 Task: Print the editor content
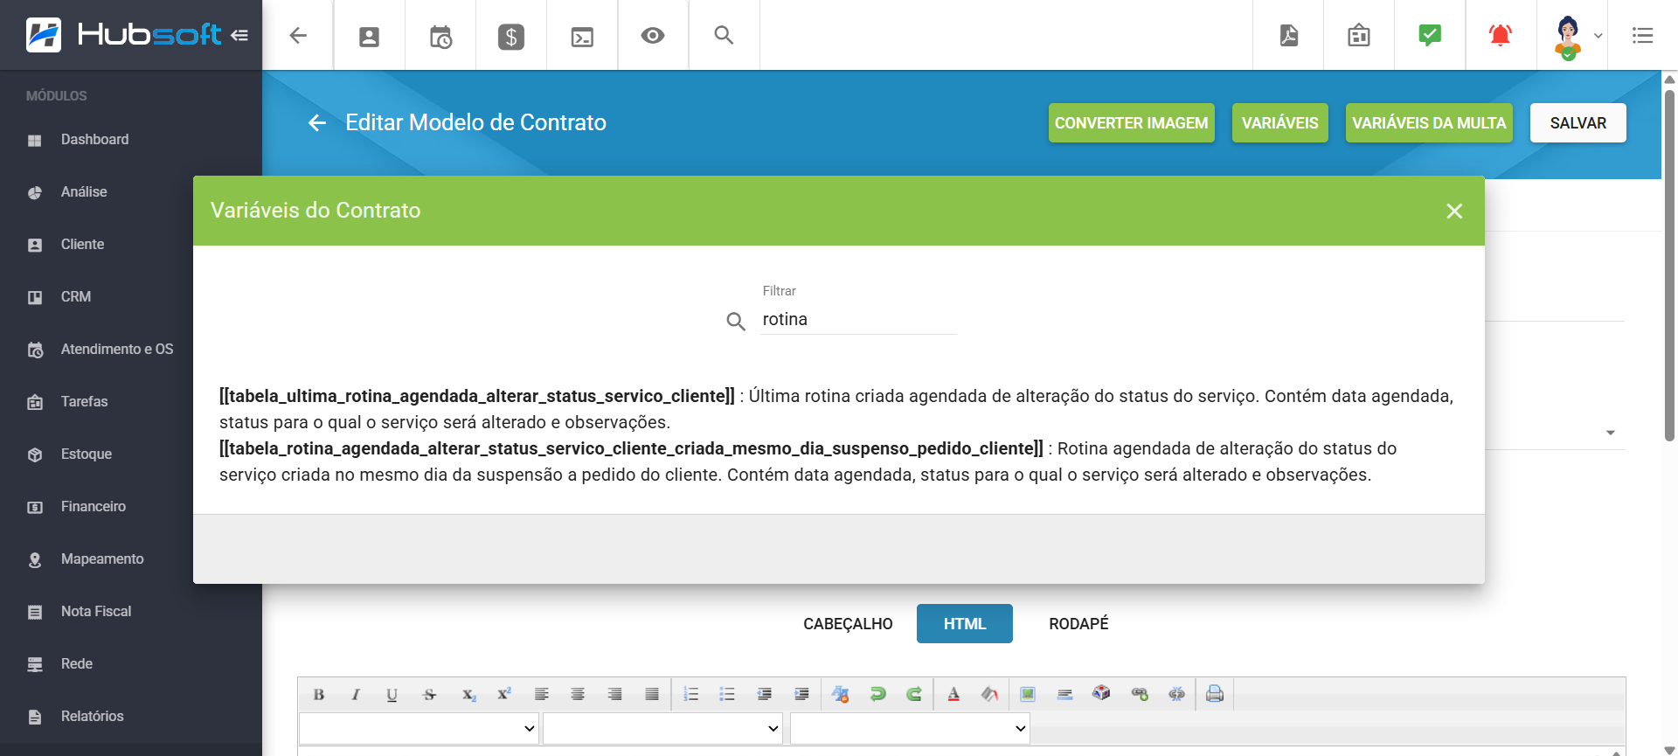click(1215, 694)
